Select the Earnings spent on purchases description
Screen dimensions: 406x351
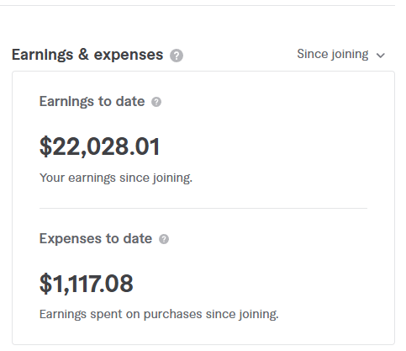[x=159, y=314]
